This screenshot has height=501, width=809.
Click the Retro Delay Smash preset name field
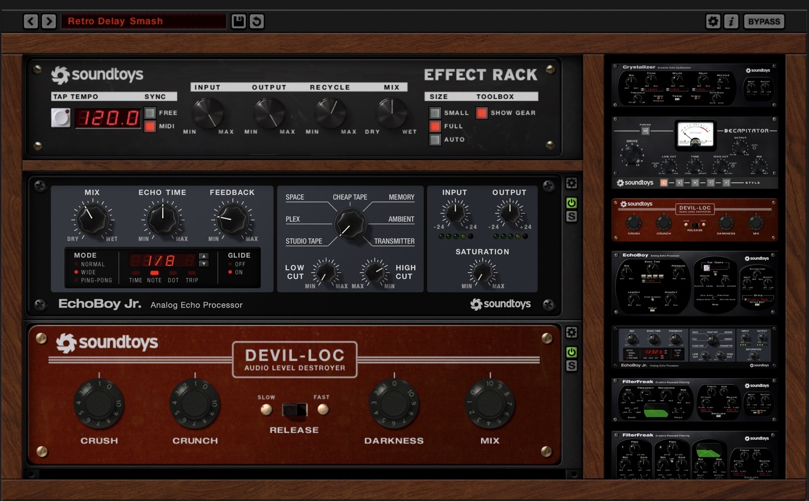click(143, 21)
